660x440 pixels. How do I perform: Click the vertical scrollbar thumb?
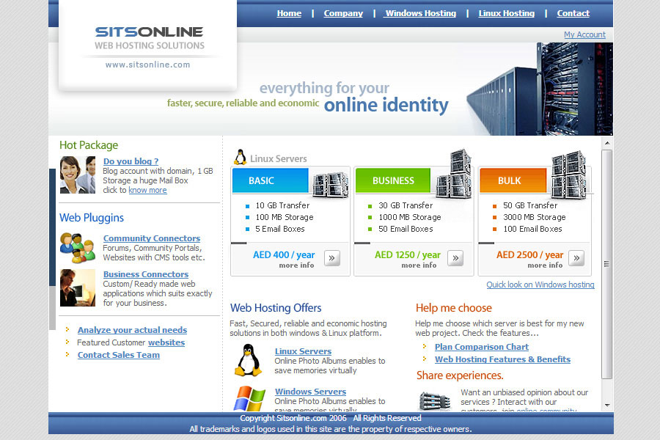point(607,265)
